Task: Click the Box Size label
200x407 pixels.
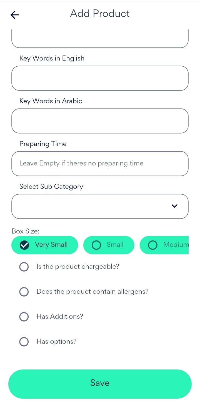Action: pos(26,231)
